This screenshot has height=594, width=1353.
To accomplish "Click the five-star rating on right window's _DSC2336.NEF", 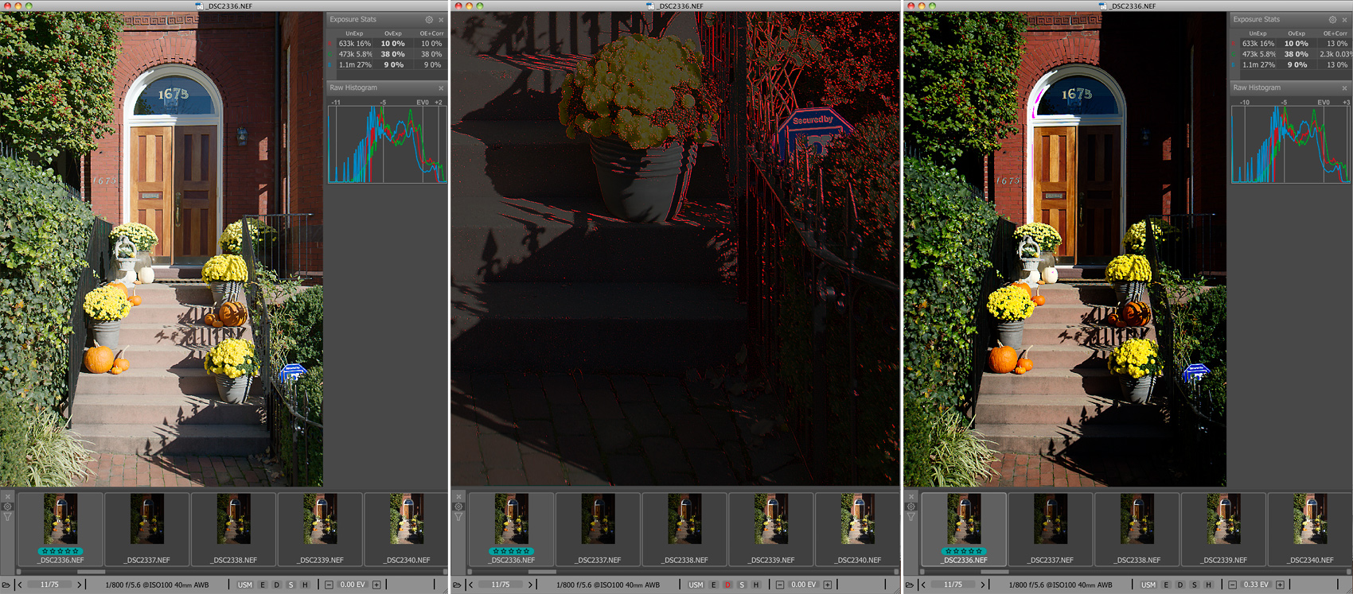I will tap(963, 551).
